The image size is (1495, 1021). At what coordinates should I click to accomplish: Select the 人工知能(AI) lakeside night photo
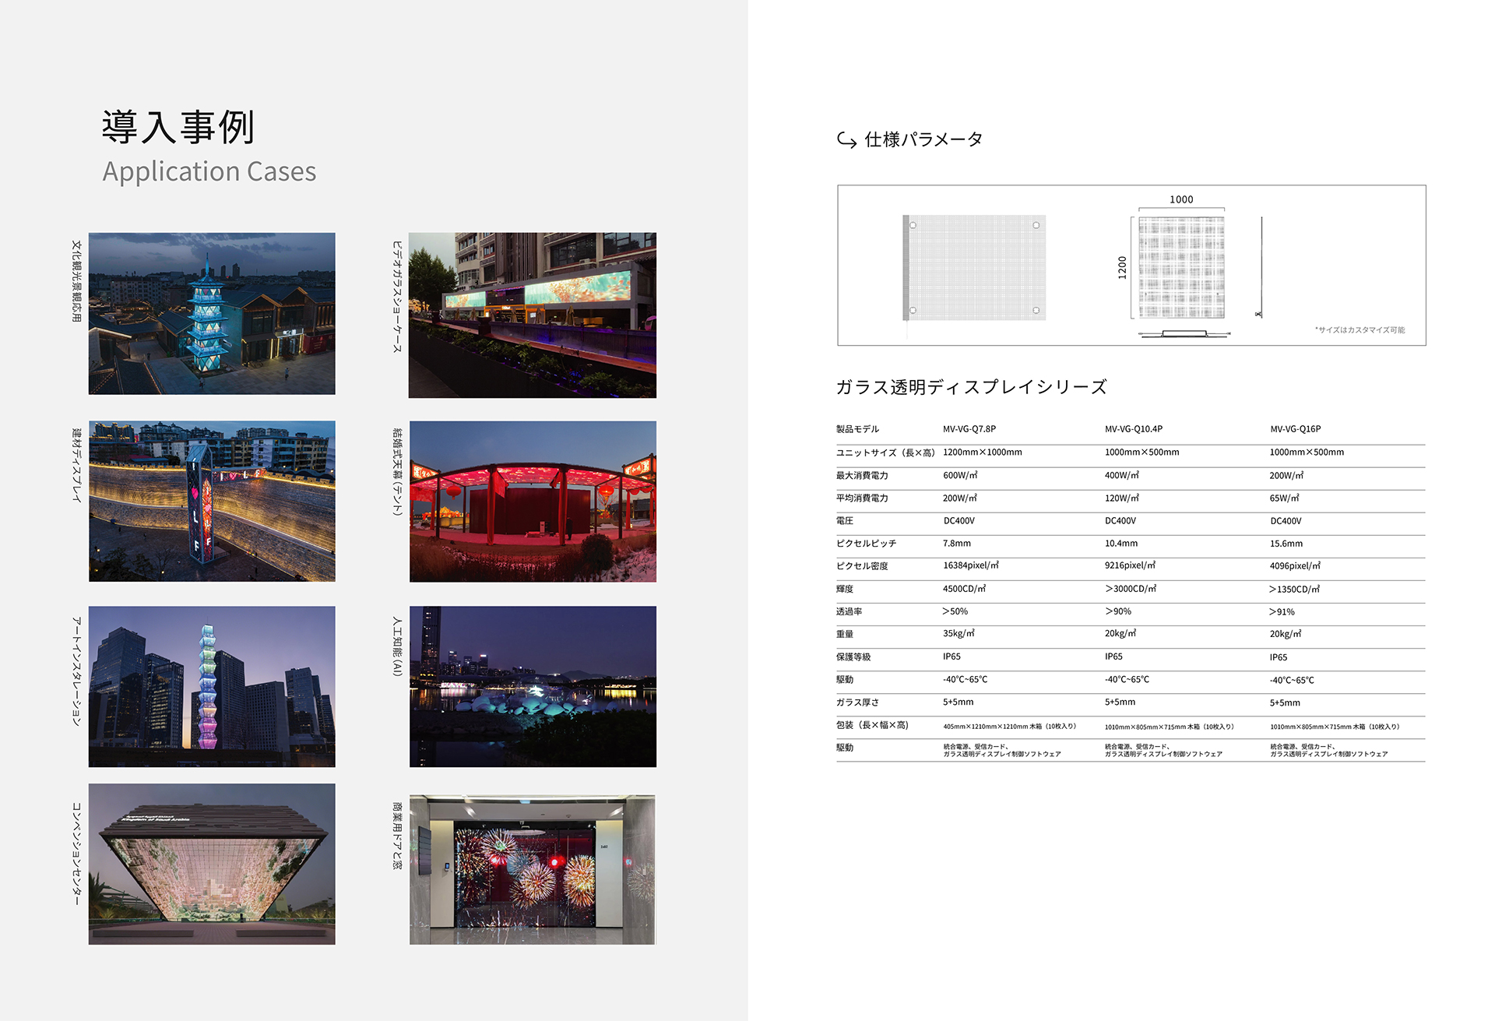tap(533, 686)
